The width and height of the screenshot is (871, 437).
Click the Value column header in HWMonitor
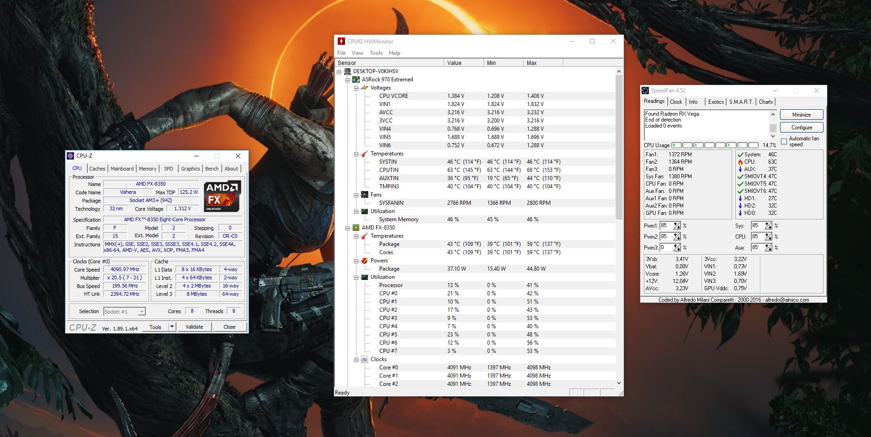(x=463, y=63)
